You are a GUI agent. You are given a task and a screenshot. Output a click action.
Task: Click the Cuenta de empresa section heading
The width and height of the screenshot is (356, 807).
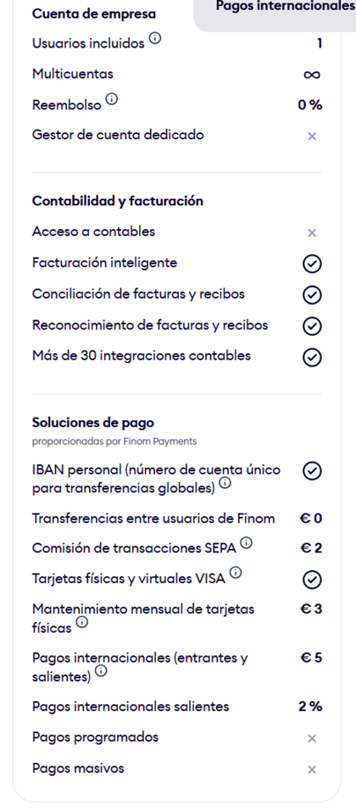pos(93,14)
